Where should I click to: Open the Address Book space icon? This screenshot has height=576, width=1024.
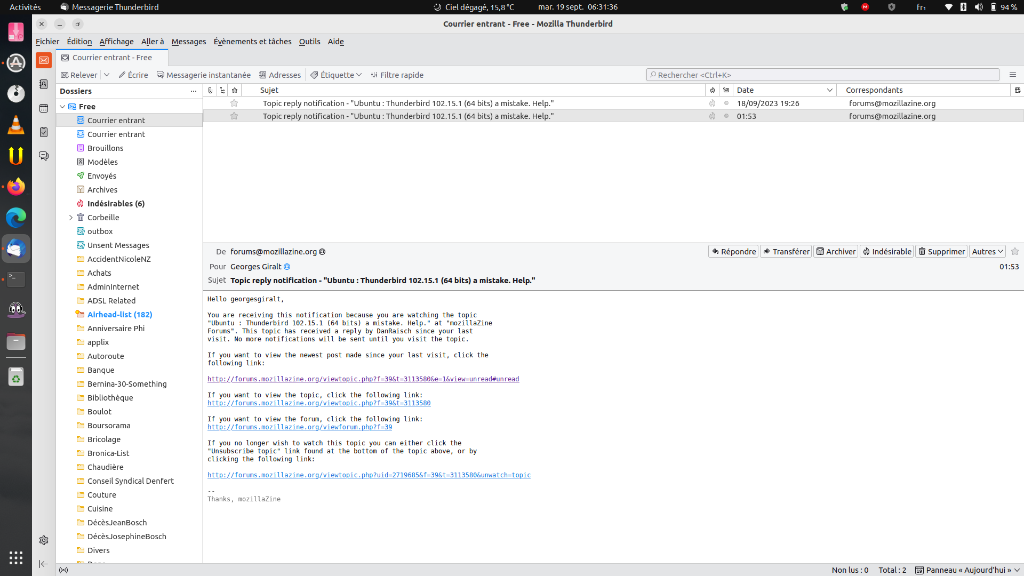[44, 84]
